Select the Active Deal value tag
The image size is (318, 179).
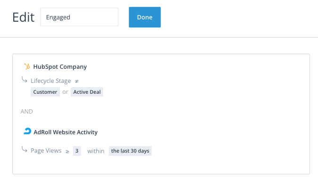tap(87, 92)
